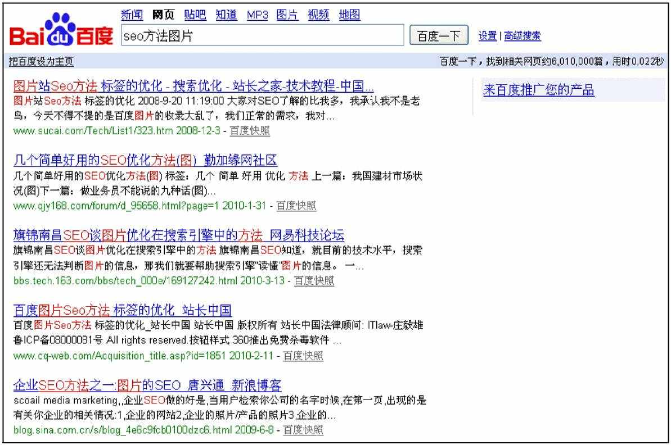Open the 地图 map search
Image resolution: width=671 pixels, height=445 pixels.
click(x=350, y=15)
